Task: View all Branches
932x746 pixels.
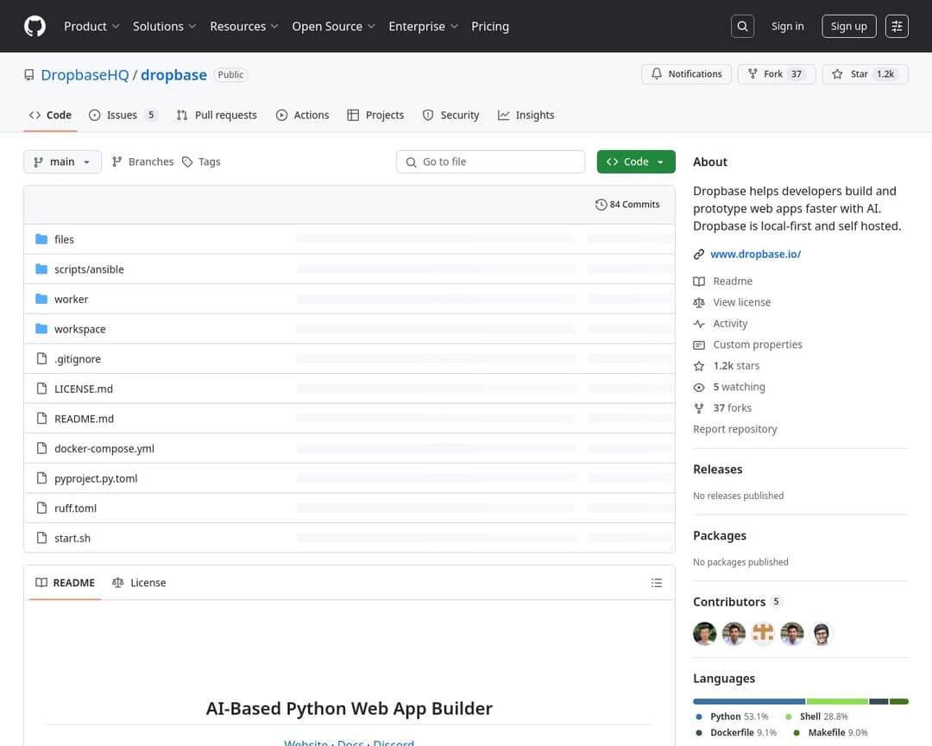Action: click(142, 161)
